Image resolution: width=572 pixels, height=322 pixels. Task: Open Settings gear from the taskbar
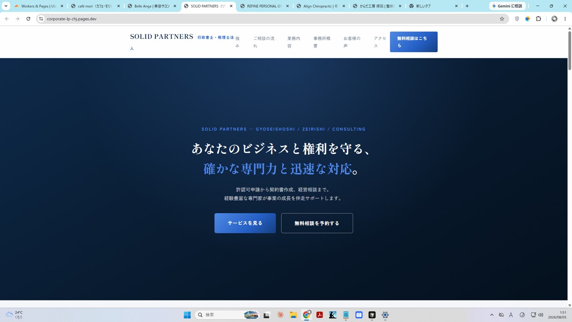[x=385, y=315]
